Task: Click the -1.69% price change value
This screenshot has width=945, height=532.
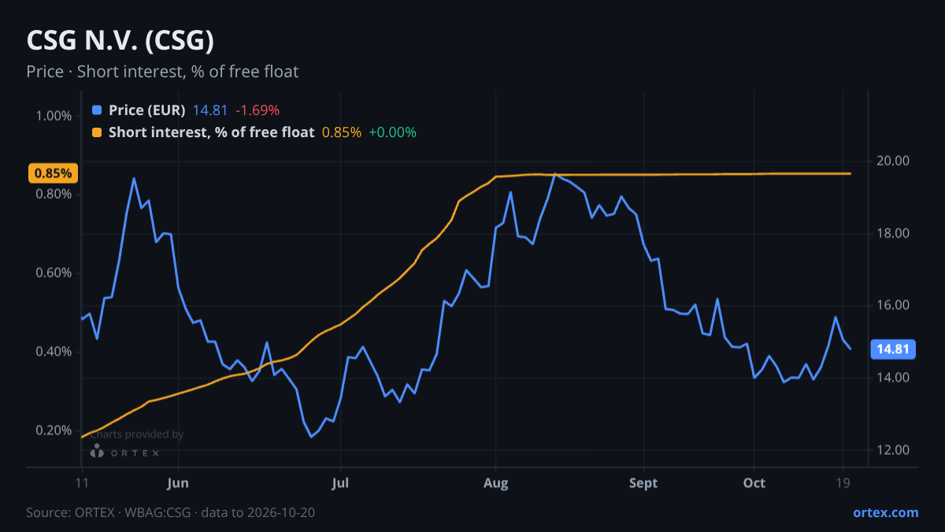Action: coord(258,110)
